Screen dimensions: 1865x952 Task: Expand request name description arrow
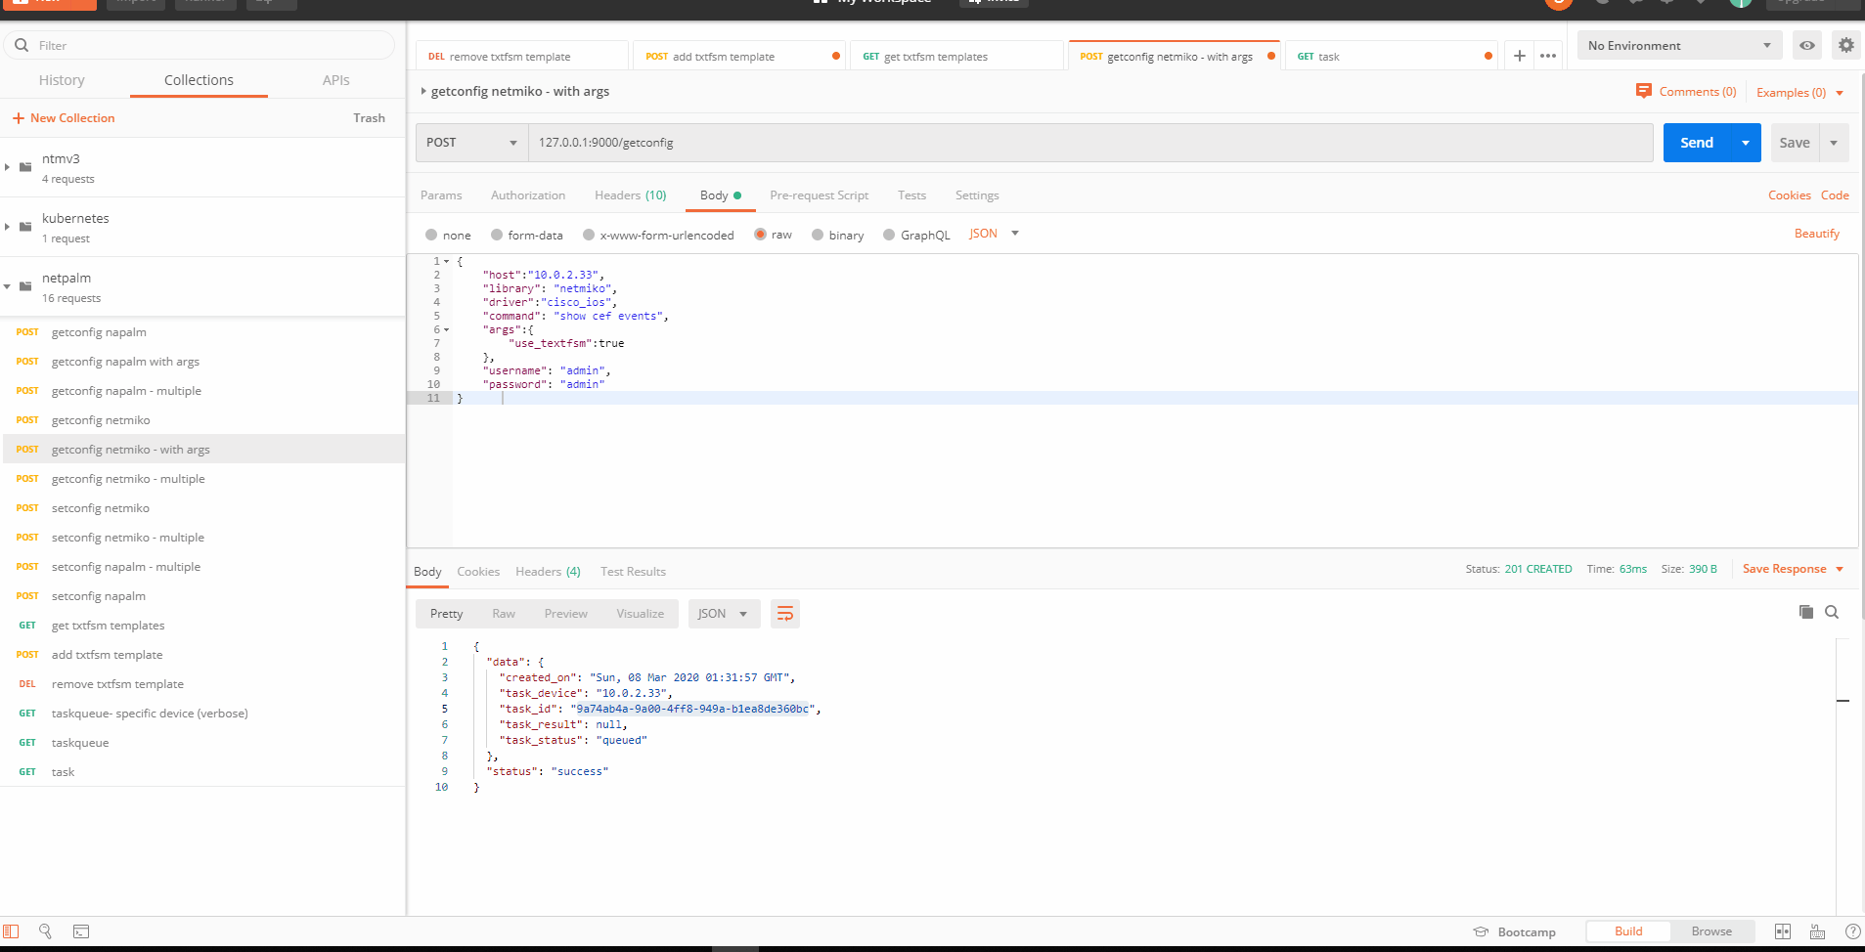(423, 91)
